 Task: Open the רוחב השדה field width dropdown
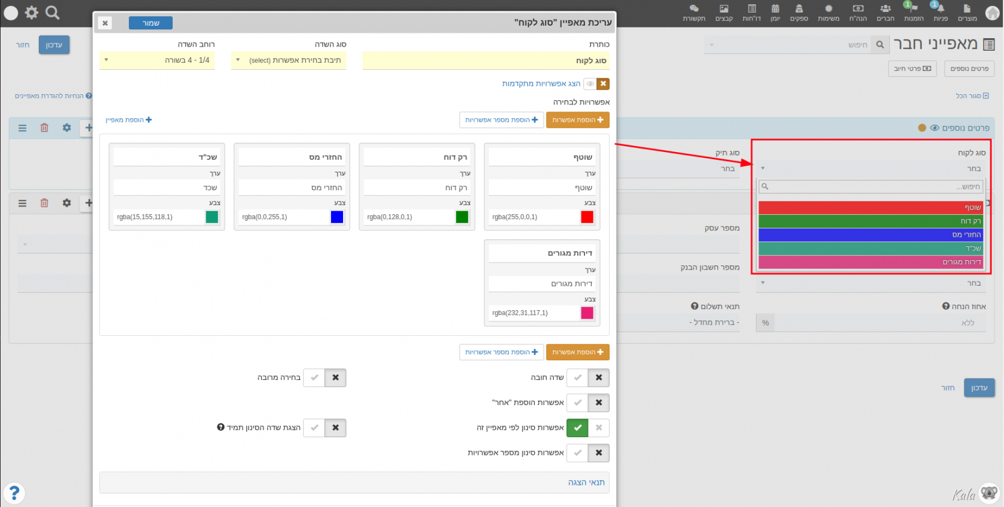click(x=158, y=60)
